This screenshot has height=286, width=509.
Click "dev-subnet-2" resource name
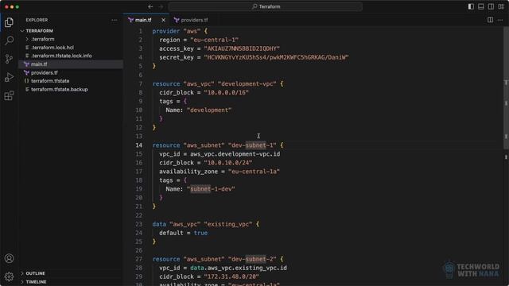point(252,259)
